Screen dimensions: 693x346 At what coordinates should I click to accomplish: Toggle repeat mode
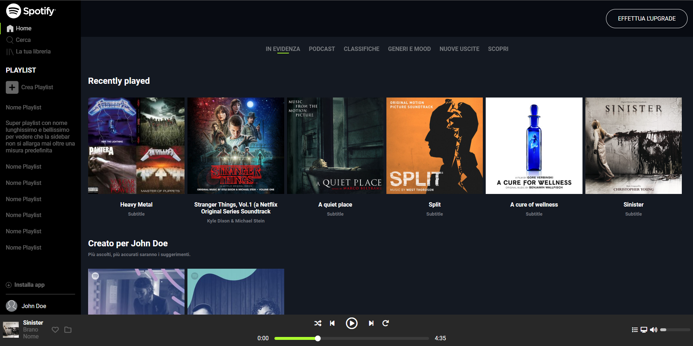(x=386, y=323)
